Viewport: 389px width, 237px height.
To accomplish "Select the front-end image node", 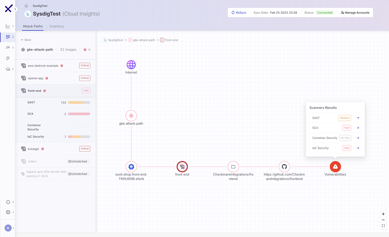I will click(x=182, y=167).
